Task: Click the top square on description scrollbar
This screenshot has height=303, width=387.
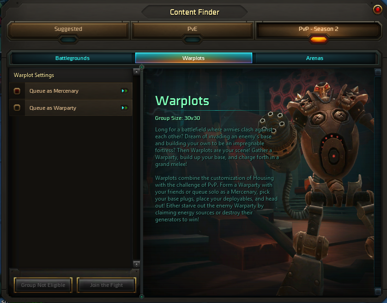Action: pyautogui.click(x=378, y=72)
